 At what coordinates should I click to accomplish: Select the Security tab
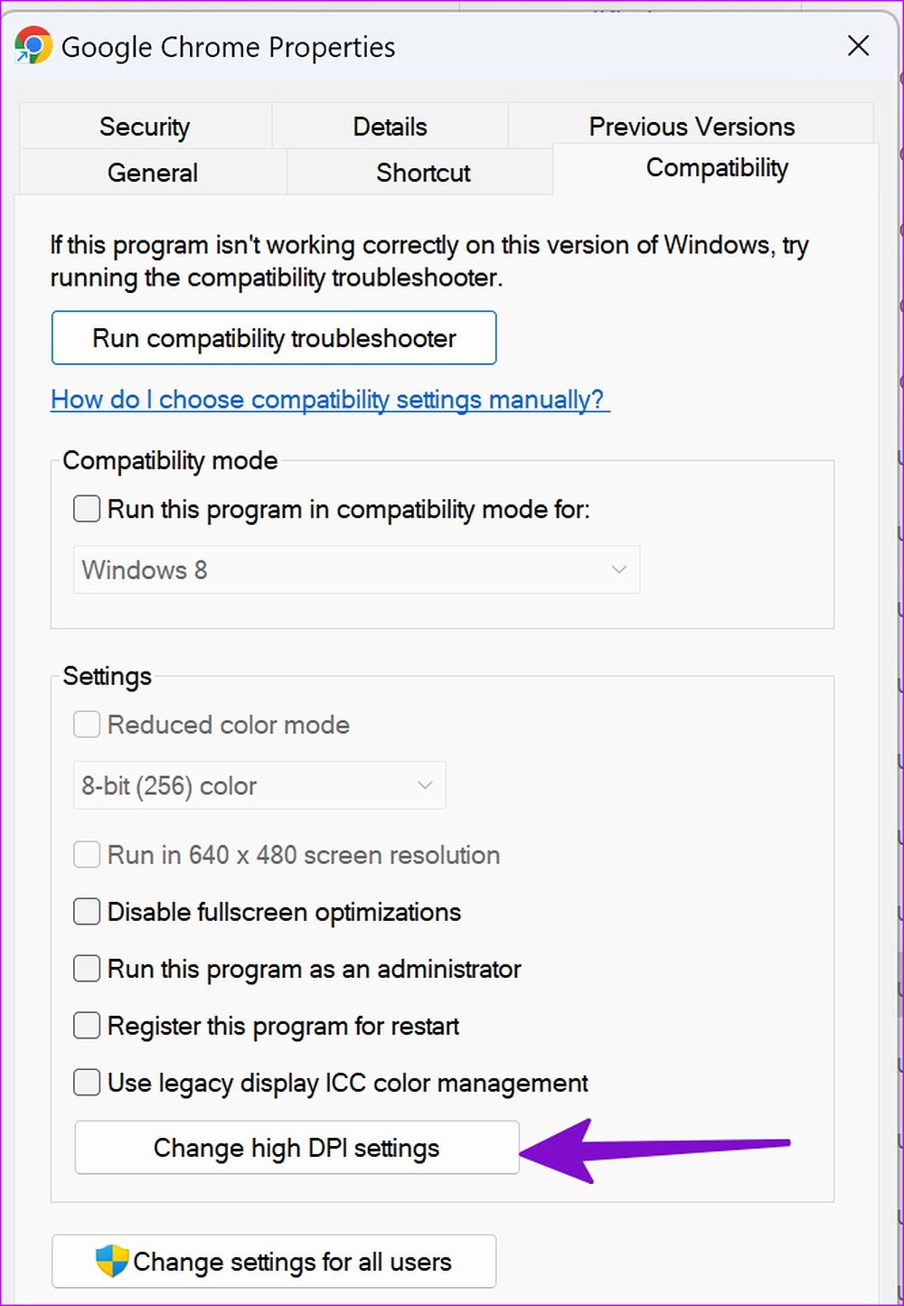pyautogui.click(x=145, y=126)
